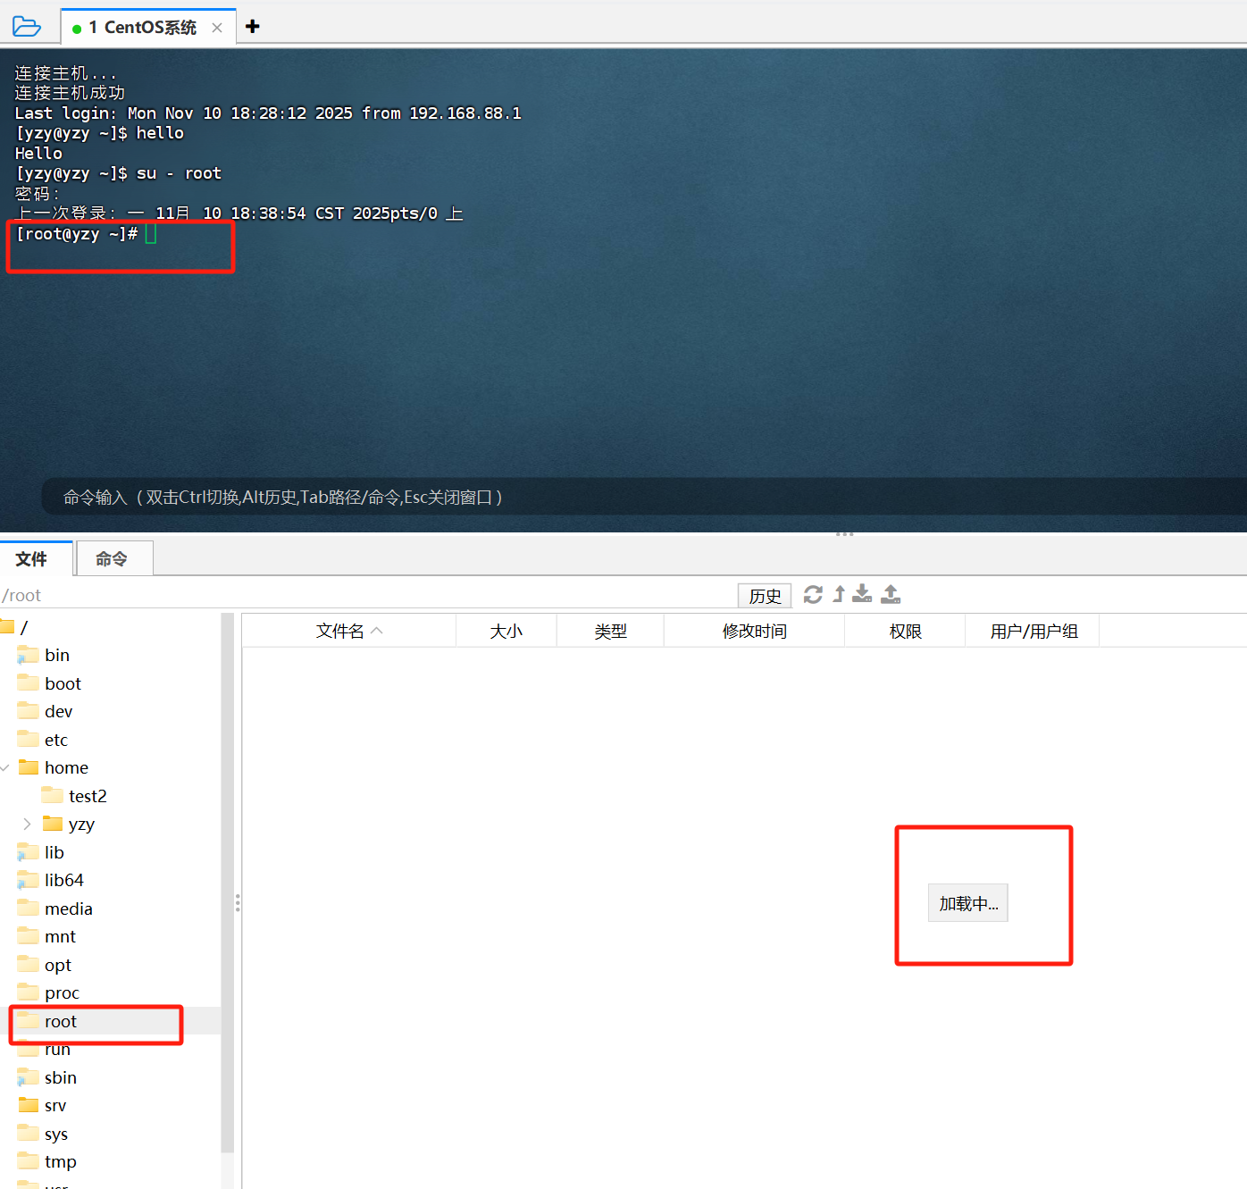The width and height of the screenshot is (1247, 1189).
Task: Close the CentOS系统 tab
Action: (x=217, y=28)
